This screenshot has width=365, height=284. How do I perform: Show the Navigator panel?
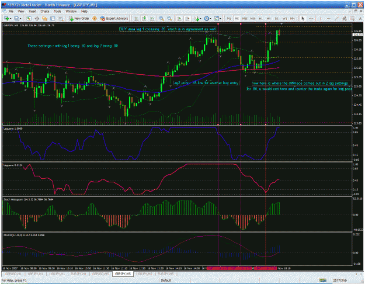(x=45, y=18)
